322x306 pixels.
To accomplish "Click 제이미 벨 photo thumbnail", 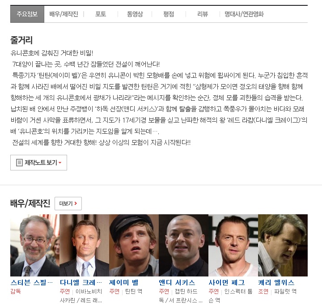I will point(134,246).
